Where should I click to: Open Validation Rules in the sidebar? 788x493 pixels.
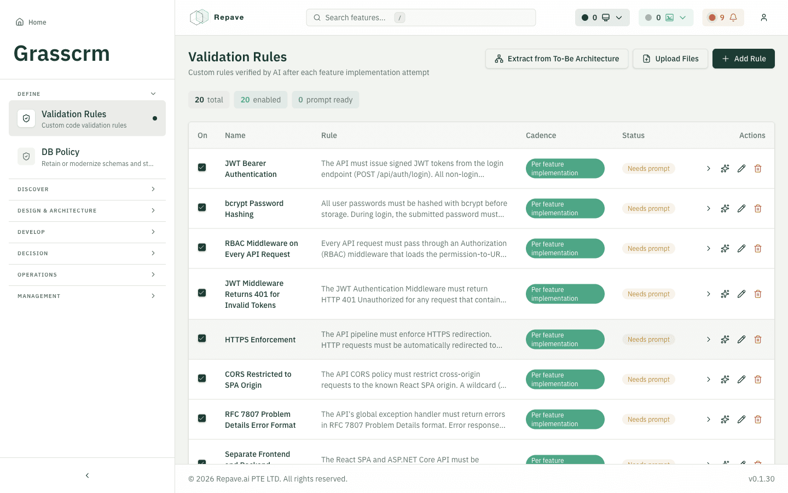pos(87,118)
